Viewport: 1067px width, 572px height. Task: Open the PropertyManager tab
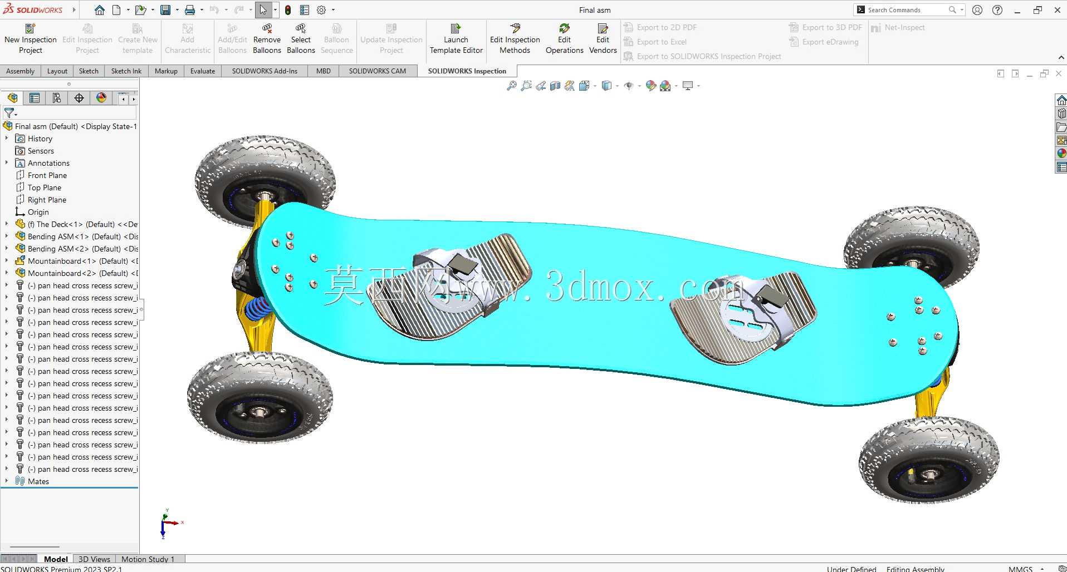tap(35, 98)
